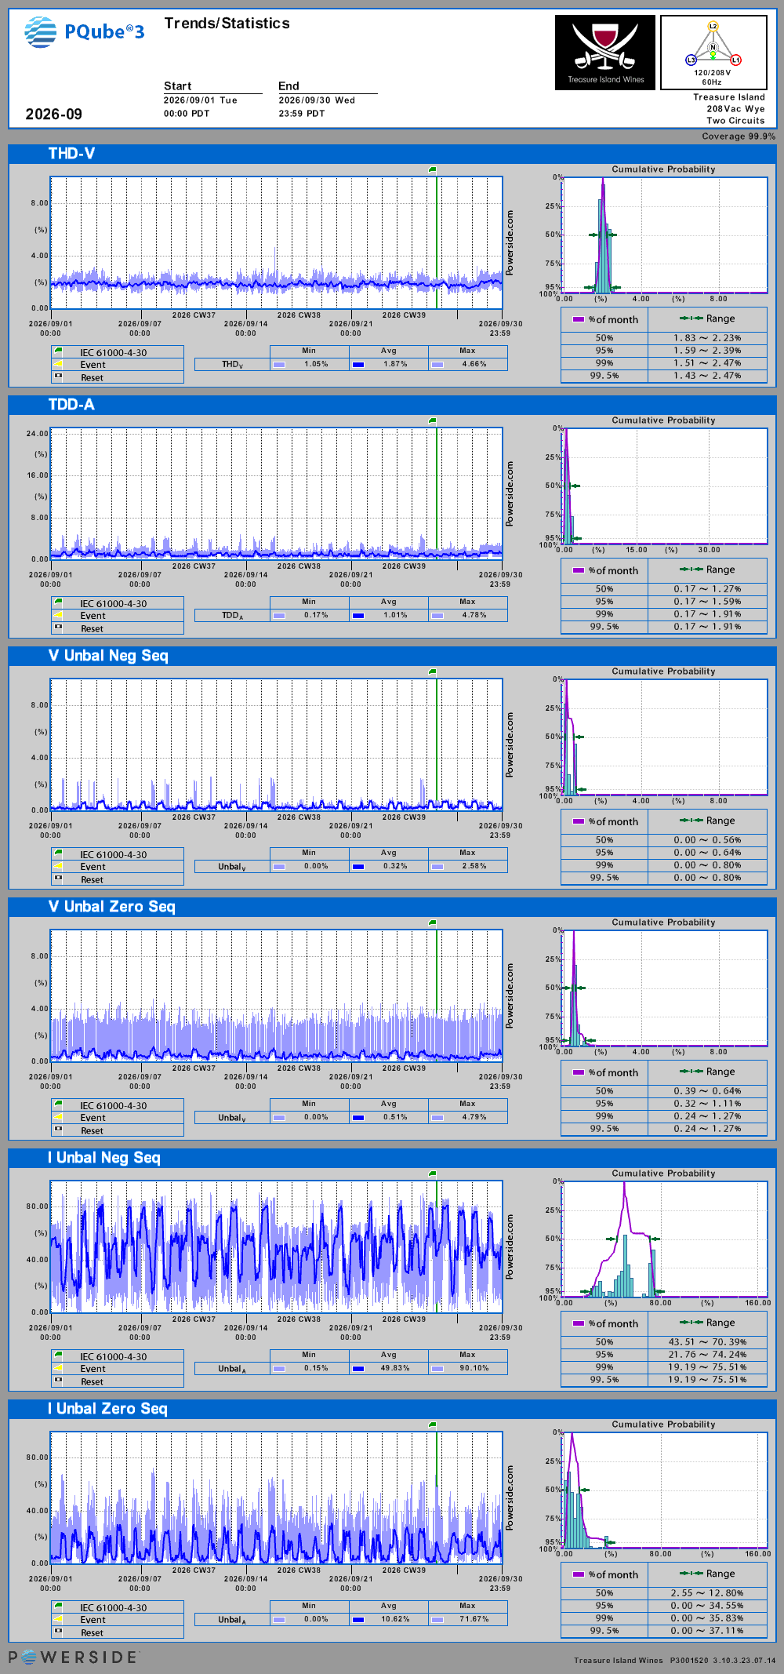This screenshot has height=1674, width=784.
Task: Click IEC flag icon in V Unbal Zero Seq legend
Action: 58,1105
